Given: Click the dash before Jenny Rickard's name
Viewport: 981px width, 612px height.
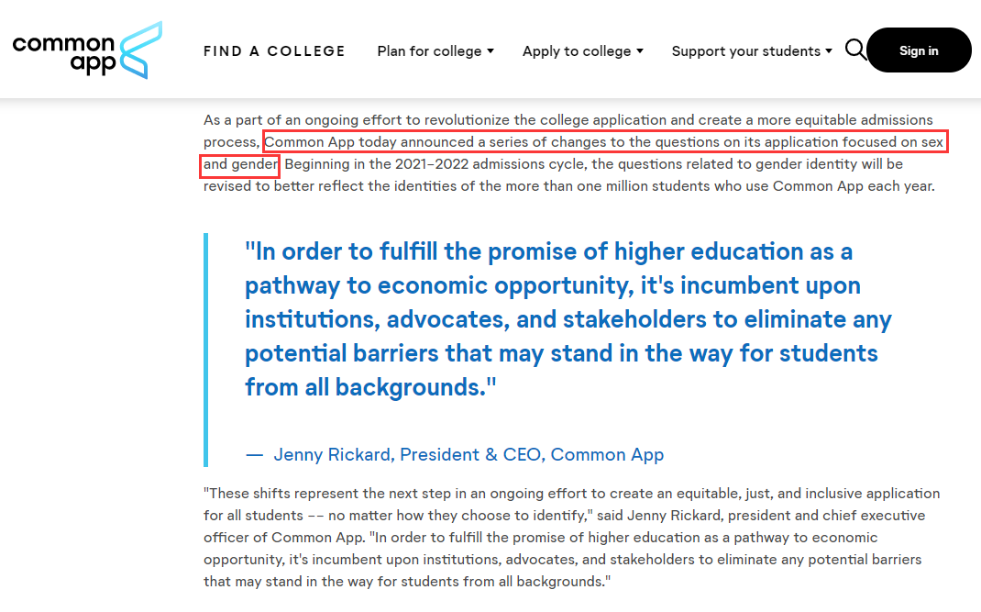Looking at the screenshot, I should click(x=254, y=454).
